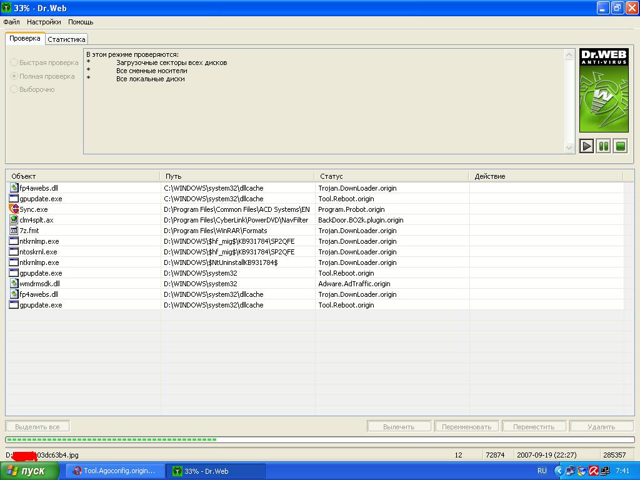Click the Выделить все button
The width and height of the screenshot is (640, 480).
click(x=37, y=426)
